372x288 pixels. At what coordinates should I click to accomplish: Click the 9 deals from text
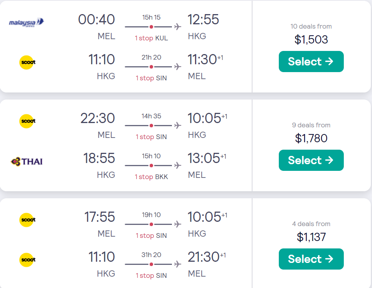(x=311, y=125)
